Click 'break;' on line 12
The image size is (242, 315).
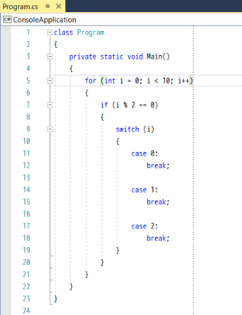[158, 165]
